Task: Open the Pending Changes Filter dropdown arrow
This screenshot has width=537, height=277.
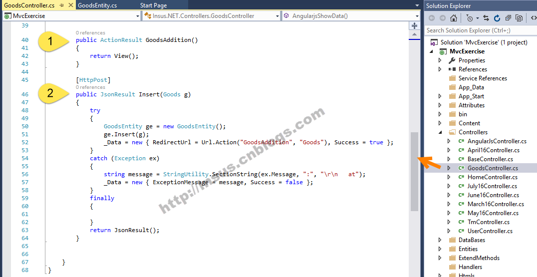Action: click(x=478, y=18)
